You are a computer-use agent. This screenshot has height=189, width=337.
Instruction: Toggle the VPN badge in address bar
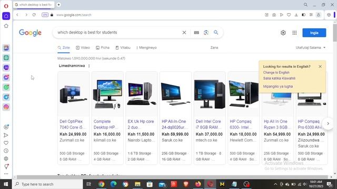click(x=45, y=15)
